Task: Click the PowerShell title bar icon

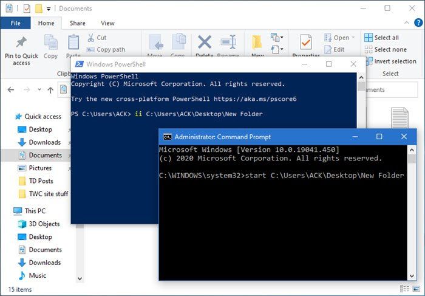Action: pyautogui.click(x=79, y=64)
